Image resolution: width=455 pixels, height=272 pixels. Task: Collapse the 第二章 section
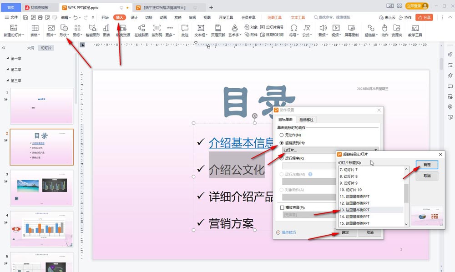coord(8,69)
